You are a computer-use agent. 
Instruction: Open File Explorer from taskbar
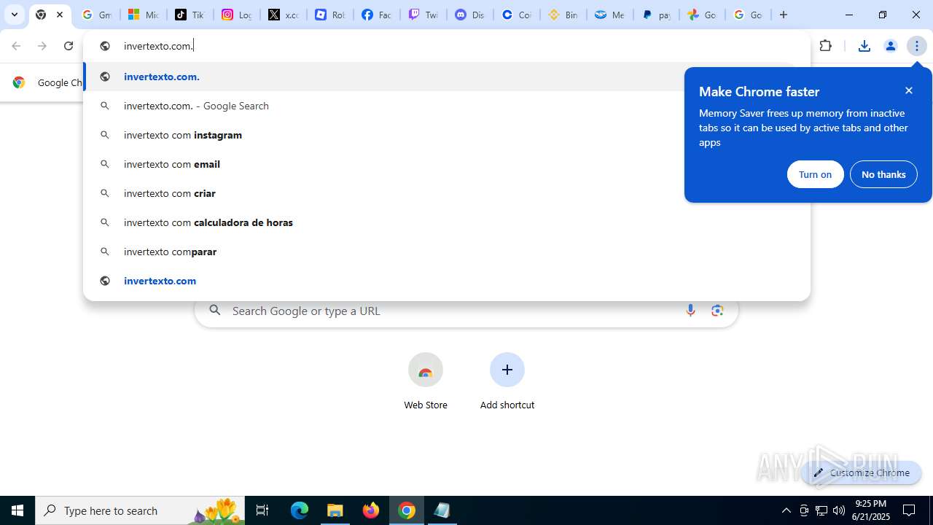(x=335, y=510)
